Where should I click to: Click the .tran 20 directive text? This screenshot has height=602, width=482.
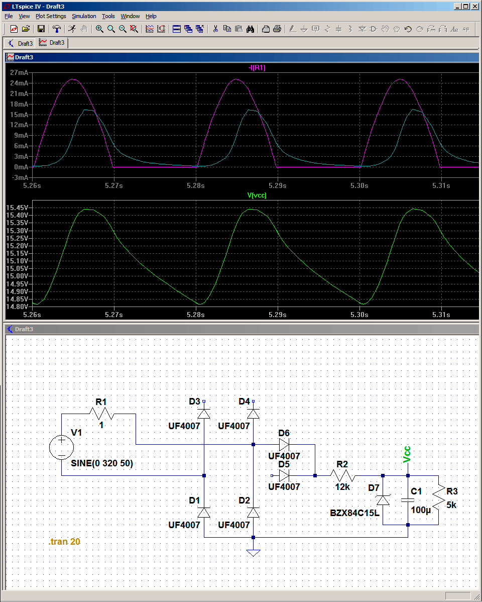[x=64, y=541]
